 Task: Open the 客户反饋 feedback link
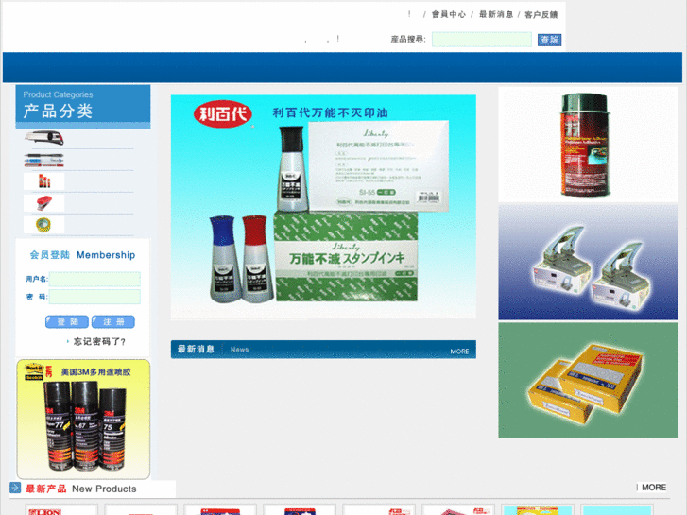click(541, 14)
